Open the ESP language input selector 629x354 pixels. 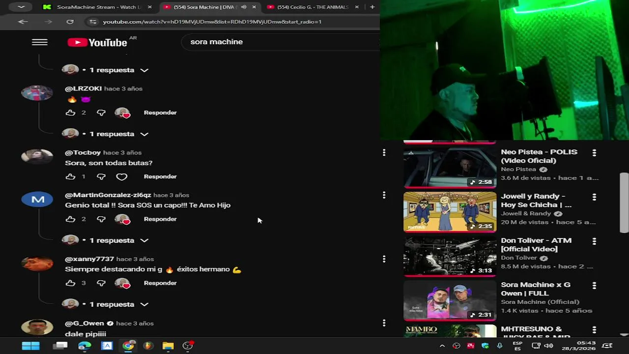coord(517,346)
